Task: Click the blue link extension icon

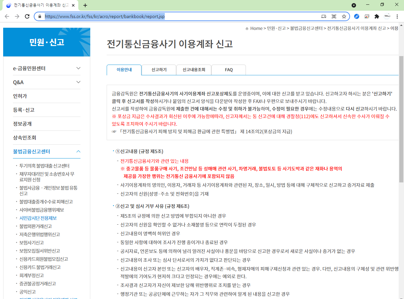Action: 357,16
